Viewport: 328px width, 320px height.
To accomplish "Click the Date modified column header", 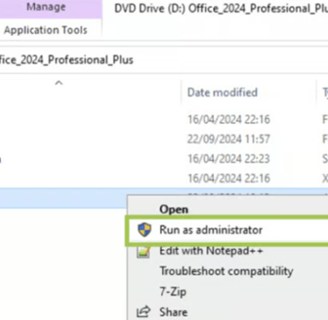I will click(x=222, y=93).
